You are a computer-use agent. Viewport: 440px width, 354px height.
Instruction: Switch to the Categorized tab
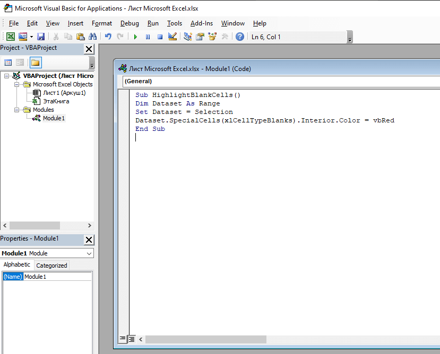51,265
